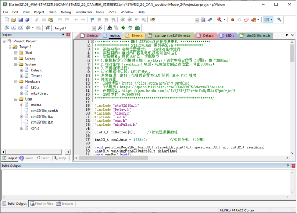Switch to the Browser output tab
The width and height of the screenshot is (297, 213).
[65, 203]
